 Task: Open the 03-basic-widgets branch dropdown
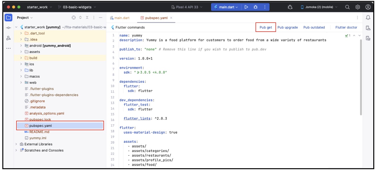click(x=77, y=7)
